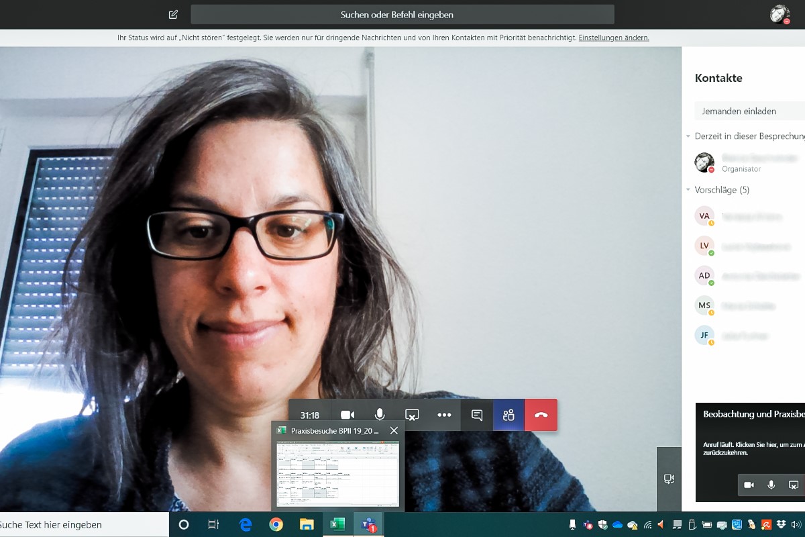Launch Microsoft Edge from the taskbar
This screenshot has width=805, height=537.
[246, 525]
